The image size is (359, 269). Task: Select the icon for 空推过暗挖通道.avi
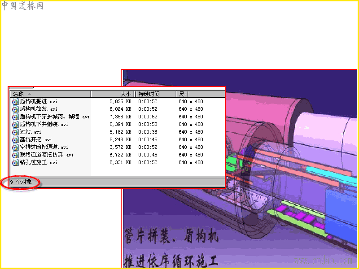pyautogui.click(x=15, y=148)
